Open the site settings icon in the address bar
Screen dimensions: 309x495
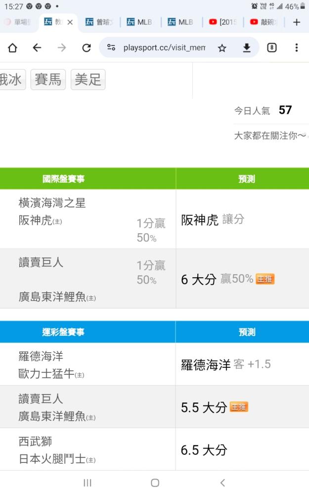pyautogui.click(x=111, y=48)
